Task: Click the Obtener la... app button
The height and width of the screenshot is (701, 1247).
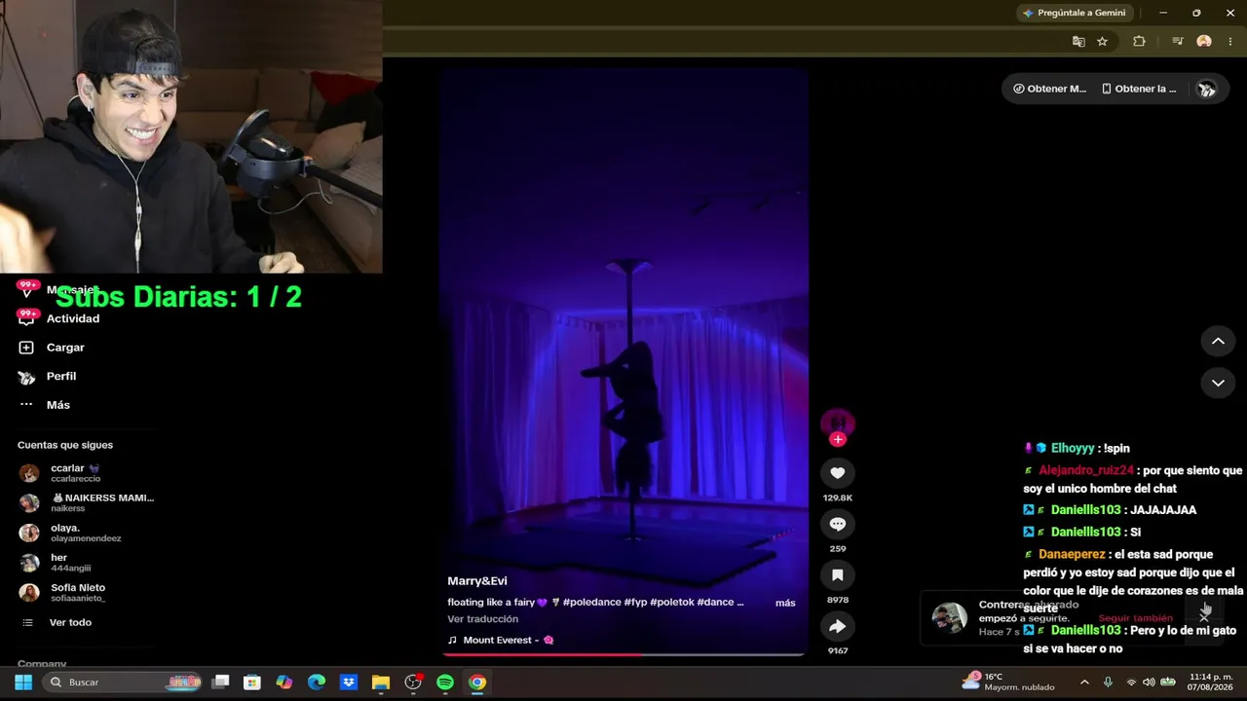Action: click(x=1139, y=89)
